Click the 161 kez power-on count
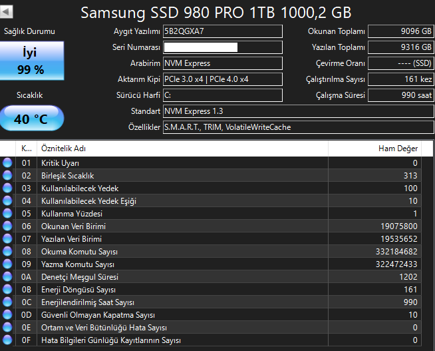The image size is (435, 351). pos(401,79)
